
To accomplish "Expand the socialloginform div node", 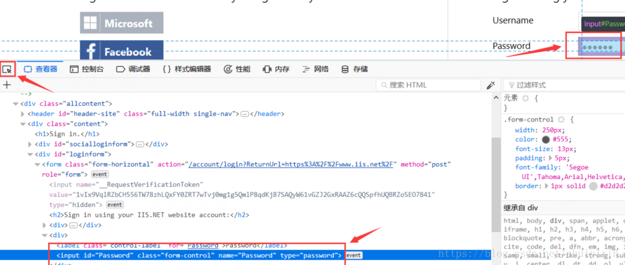I will coord(30,144).
